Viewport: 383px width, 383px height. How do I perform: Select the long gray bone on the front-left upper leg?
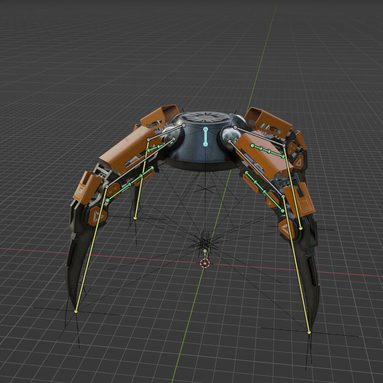pos(140,163)
